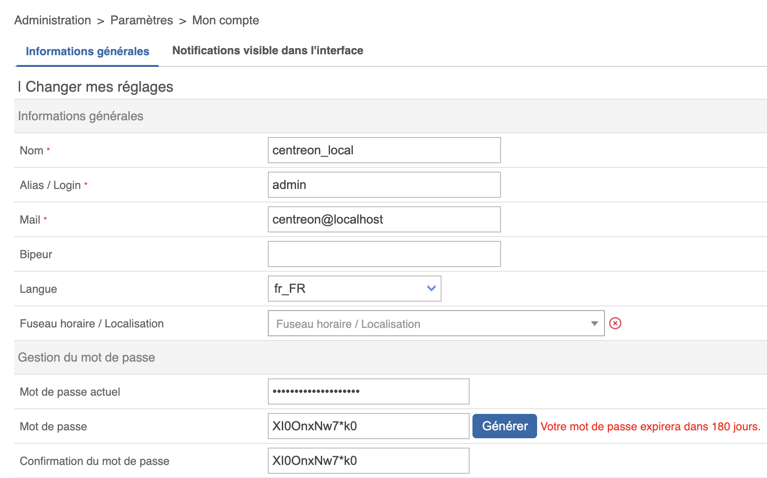Screen dimensions: 767x478
Task: Edit the Mail field with centreon@localhost
Action: [384, 219]
